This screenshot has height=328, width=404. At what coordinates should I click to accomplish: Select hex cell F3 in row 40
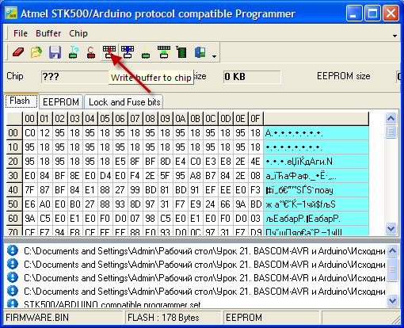coord(255,190)
